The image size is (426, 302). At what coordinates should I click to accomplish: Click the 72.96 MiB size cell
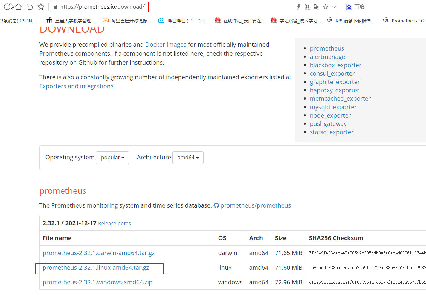[x=288, y=282]
